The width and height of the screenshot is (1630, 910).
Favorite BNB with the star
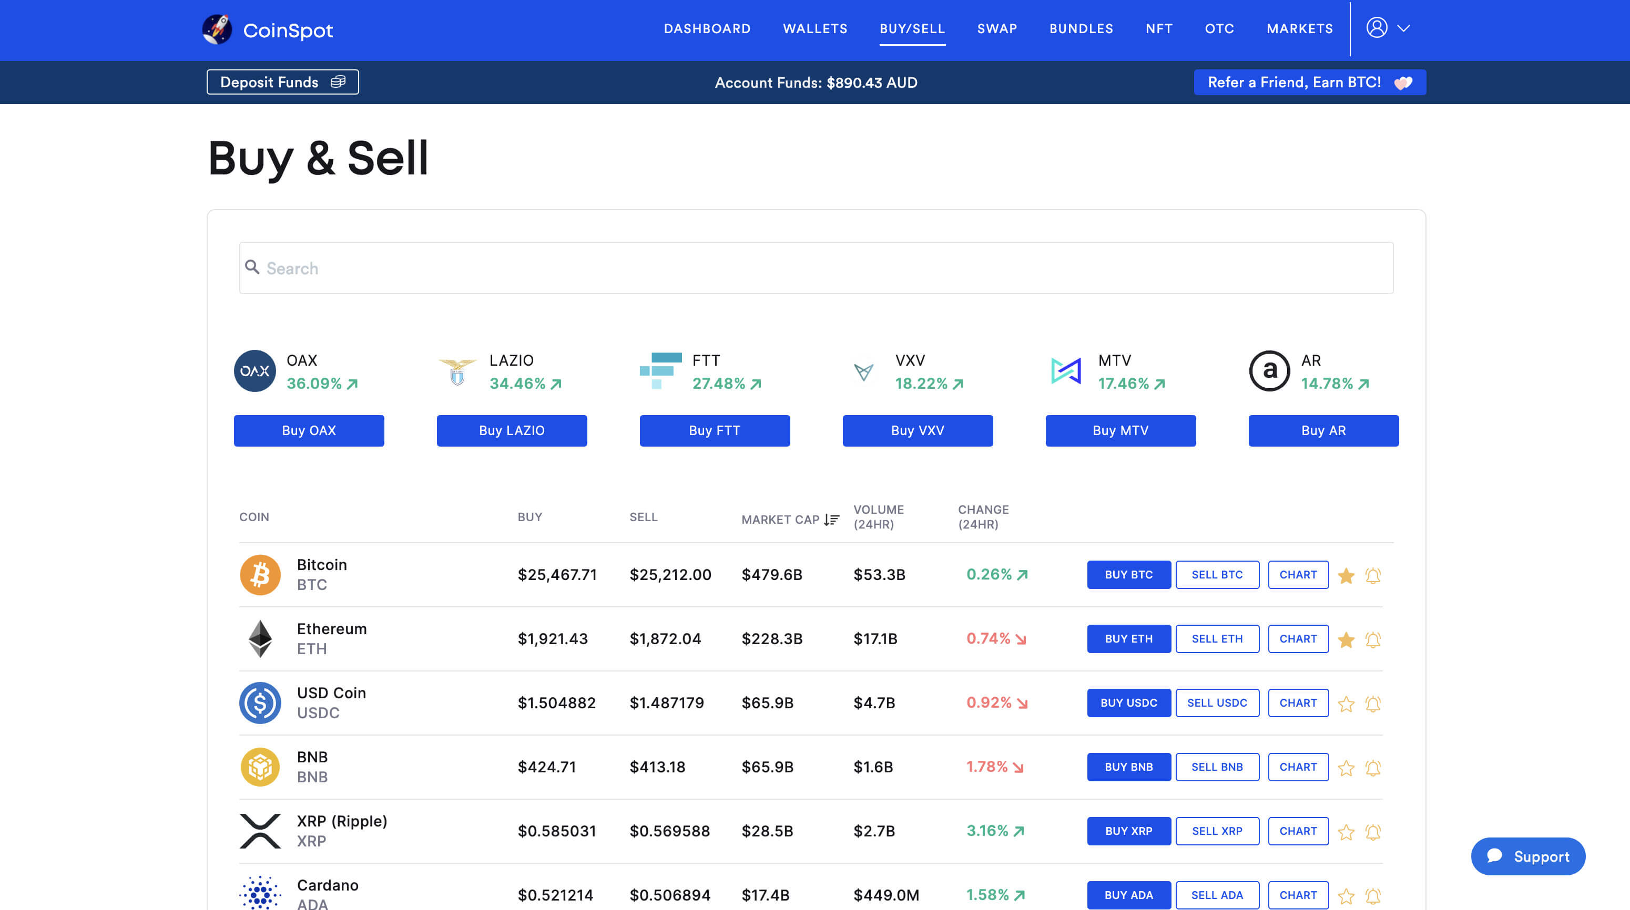click(x=1346, y=768)
